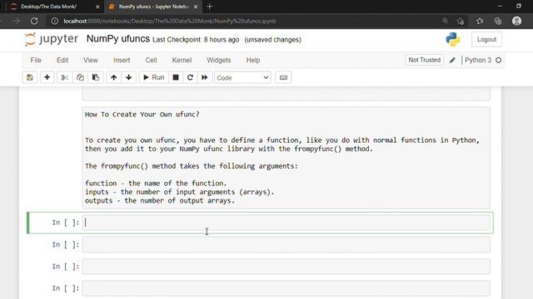This screenshot has height=299, width=533.
Task: Click the Python logo icon
Action: pyautogui.click(x=453, y=39)
